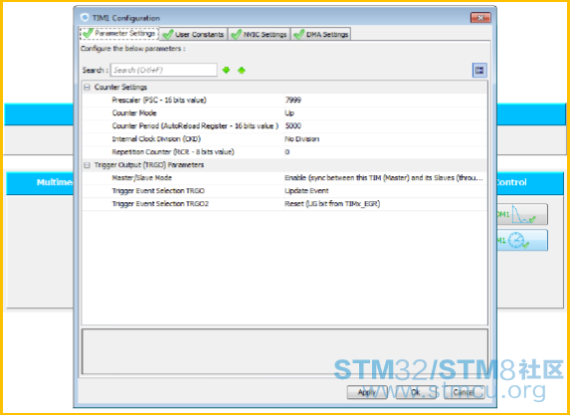Collapse the Trigger Output (TRGO) Parameters group
Viewport: 570px width, 415px height.
tap(87, 165)
